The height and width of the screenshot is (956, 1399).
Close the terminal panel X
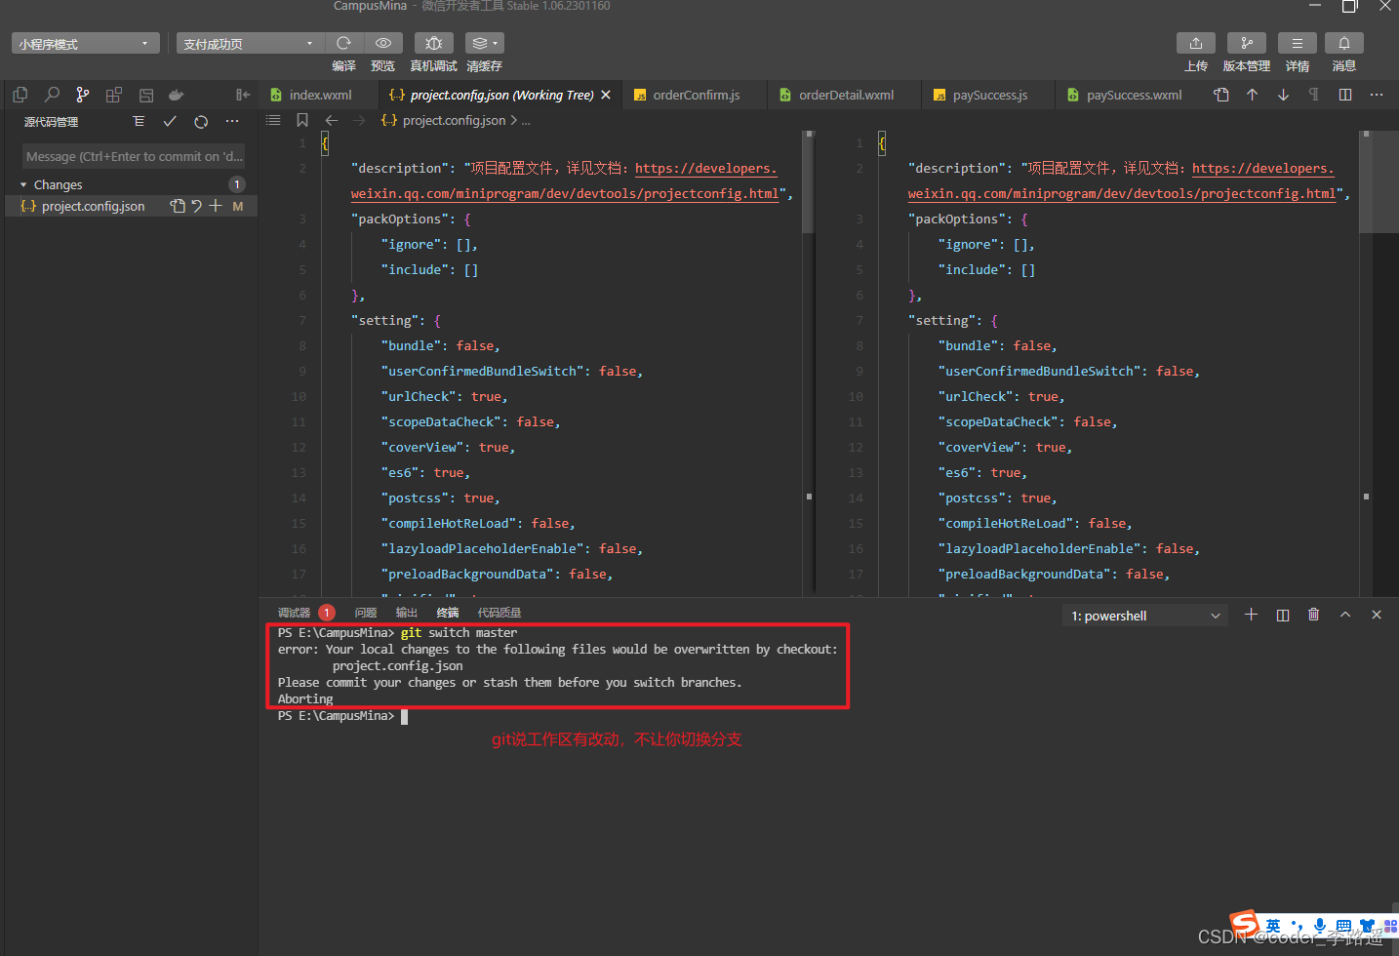pos(1377,615)
